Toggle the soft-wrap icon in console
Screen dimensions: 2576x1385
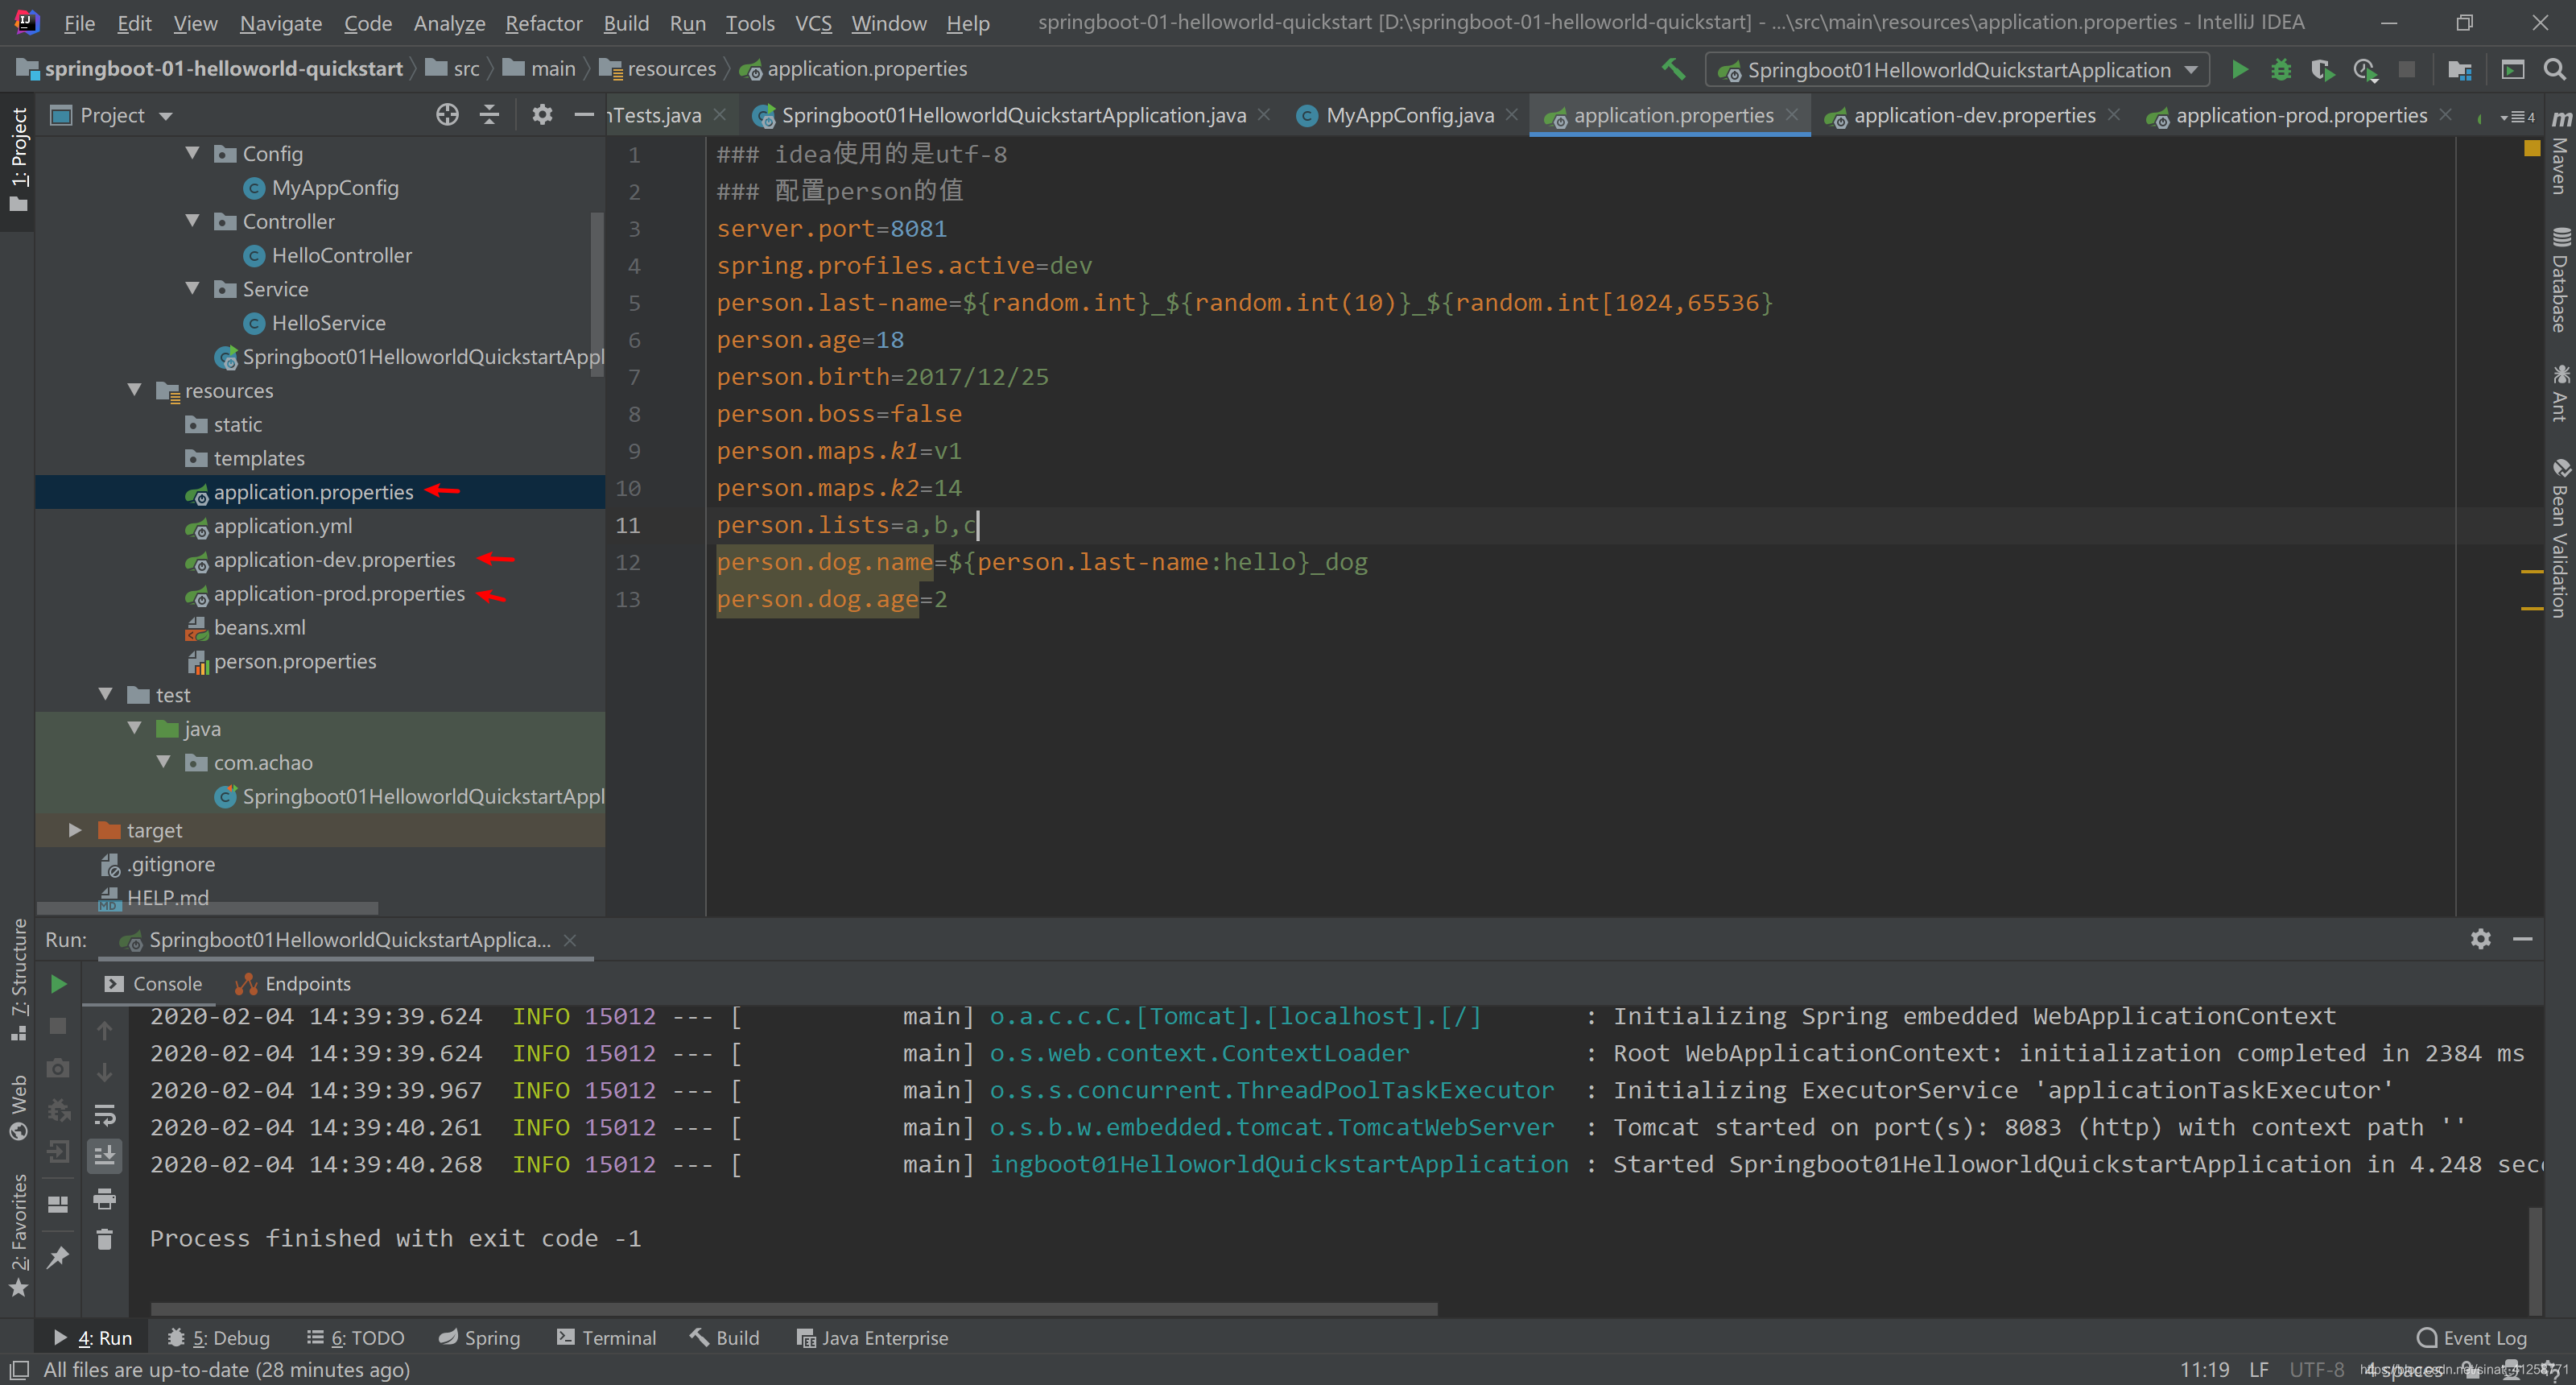pos(104,1114)
